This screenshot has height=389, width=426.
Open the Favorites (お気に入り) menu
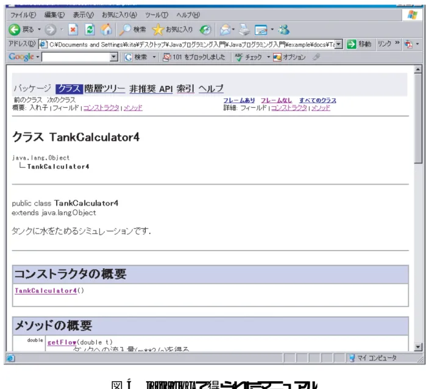tap(119, 15)
